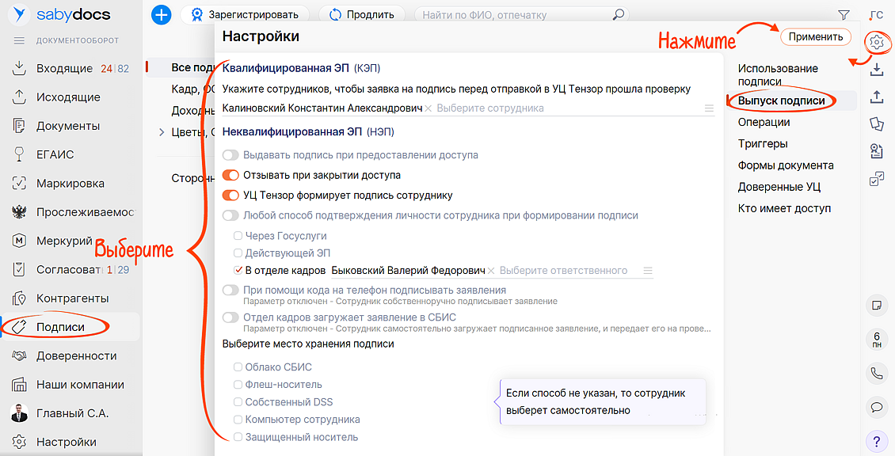The height and width of the screenshot is (456, 895).
Task: Switch to the Триггеры settings section
Action: (762, 144)
